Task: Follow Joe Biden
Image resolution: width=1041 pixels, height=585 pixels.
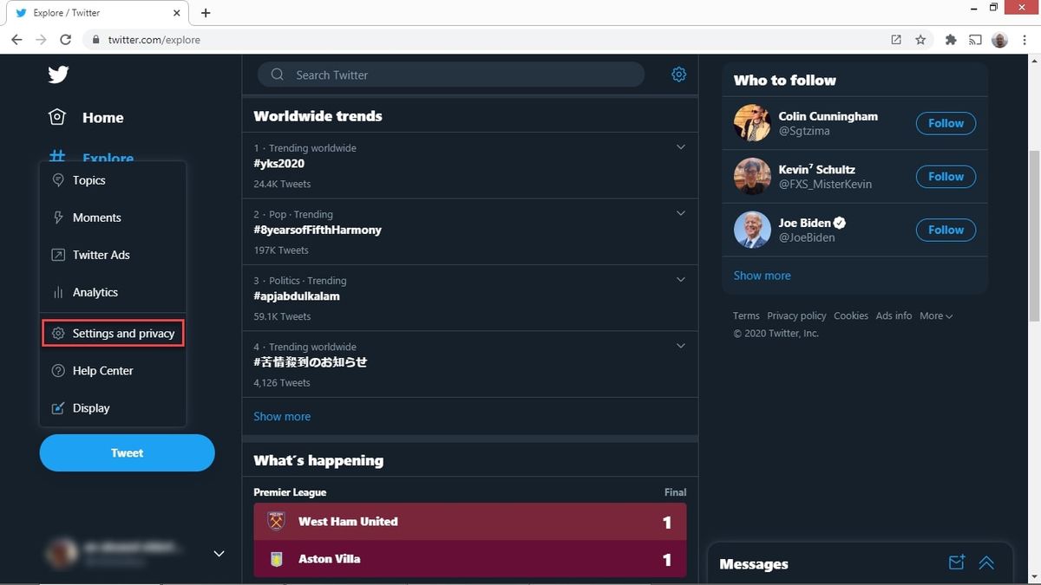Action: 945,230
